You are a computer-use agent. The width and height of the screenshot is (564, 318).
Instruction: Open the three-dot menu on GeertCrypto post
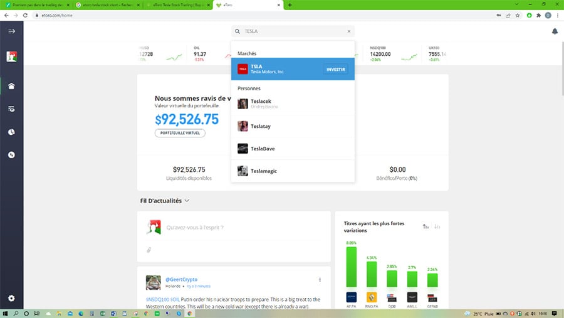click(x=320, y=280)
